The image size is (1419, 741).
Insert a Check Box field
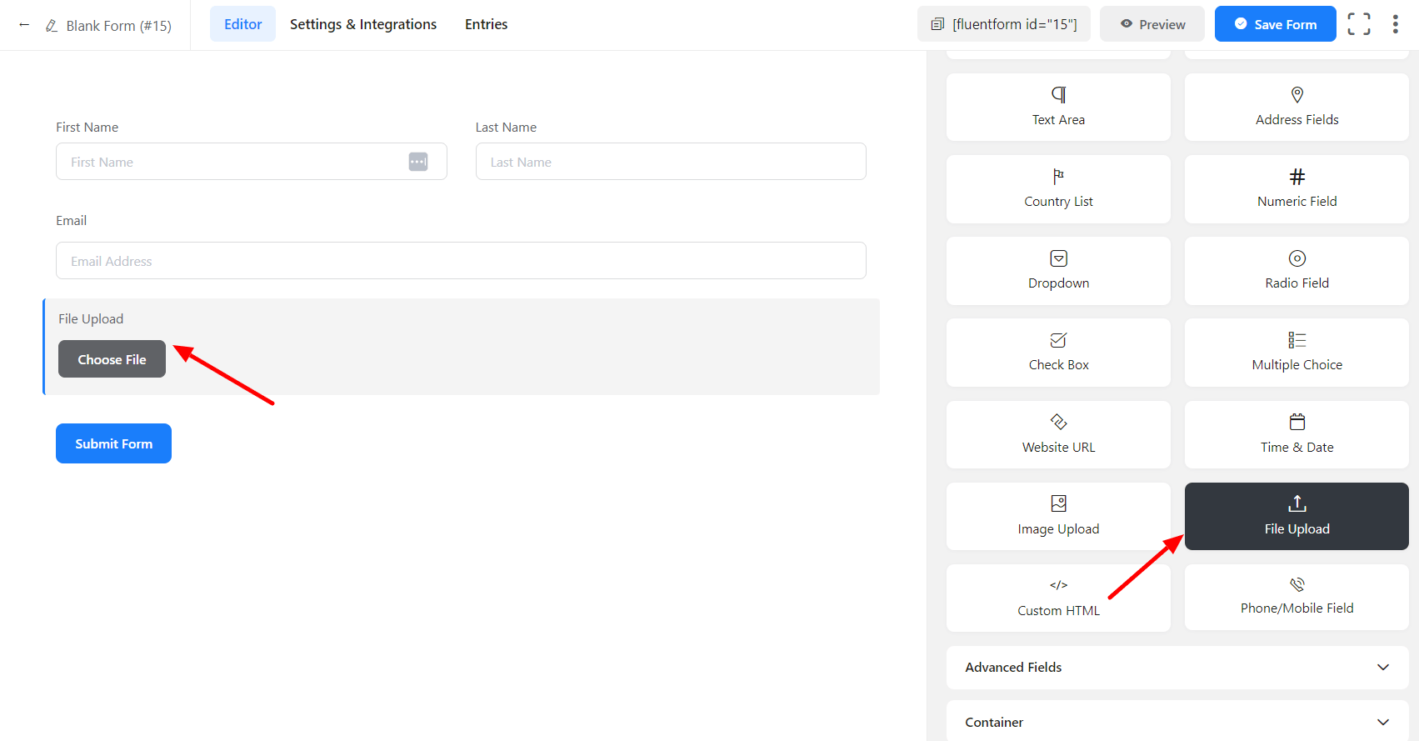(x=1058, y=352)
